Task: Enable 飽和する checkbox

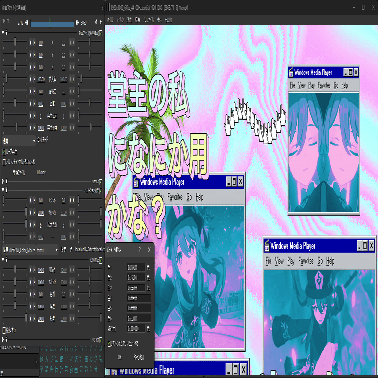Action: coord(4,330)
